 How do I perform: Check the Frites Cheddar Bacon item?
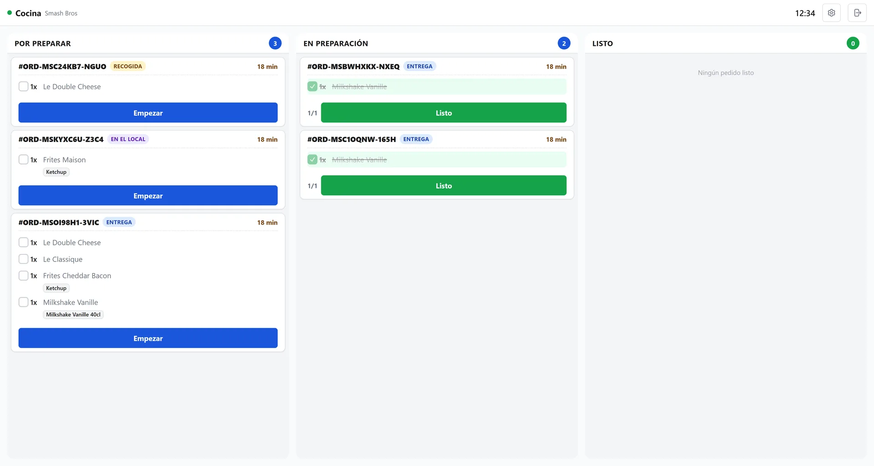[x=24, y=275]
